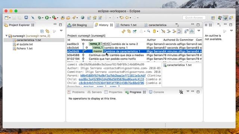
Task: Click the Last Edit Location arrow icon
Action: [121, 17]
